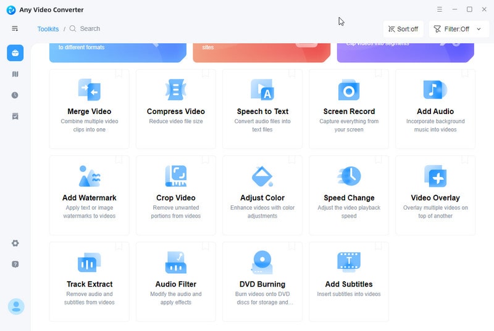
Task: Open the user account avatar
Action: tap(16, 306)
